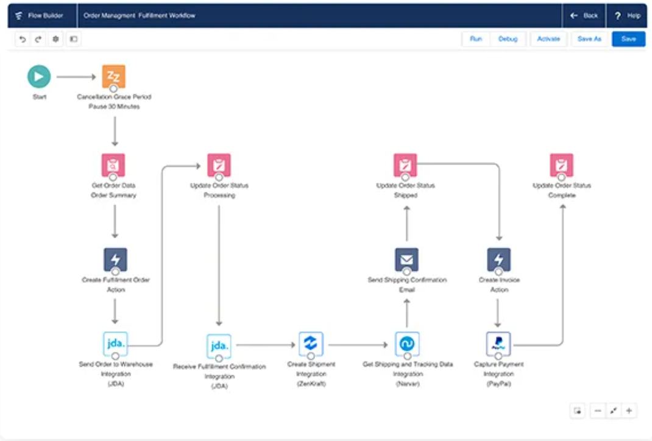Zoom in with the plus button
The image size is (652, 441).
coord(629,411)
